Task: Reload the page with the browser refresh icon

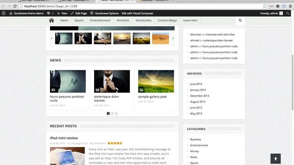Action: pos(15,6)
